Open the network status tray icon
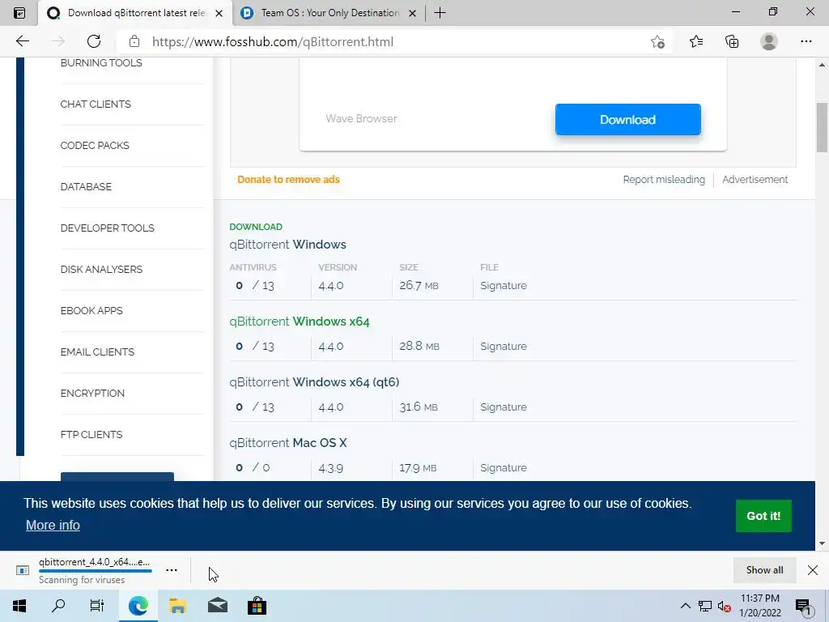The height and width of the screenshot is (622, 829). coord(704,606)
